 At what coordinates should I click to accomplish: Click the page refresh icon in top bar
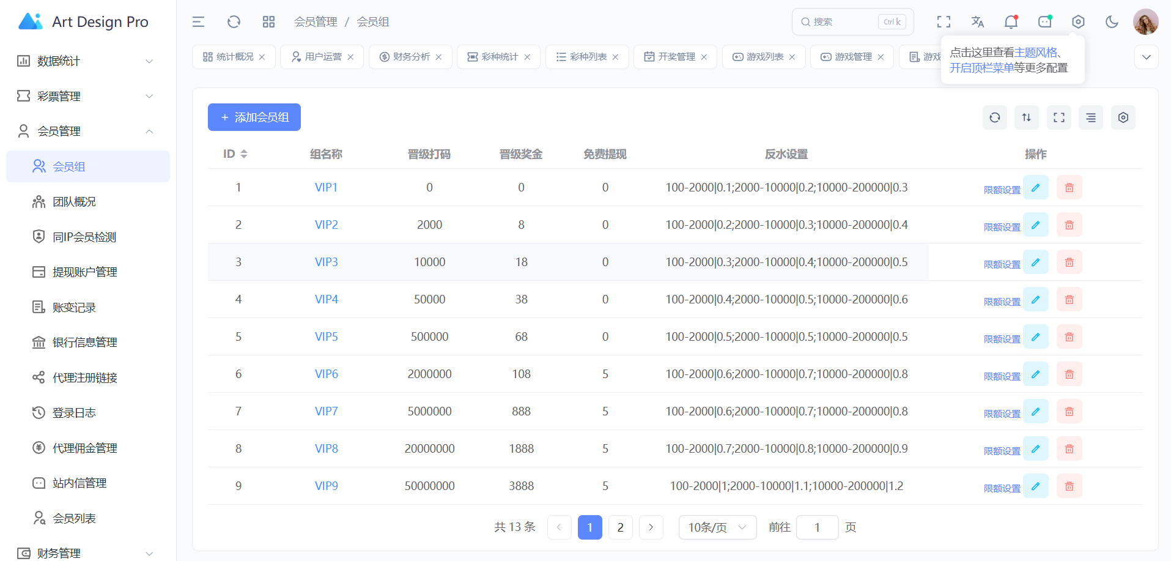[x=234, y=22]
